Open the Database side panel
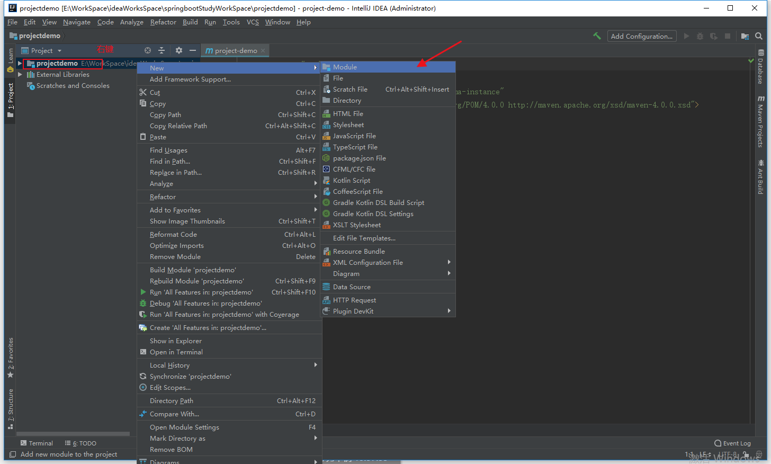 click(x=761, y=67)
